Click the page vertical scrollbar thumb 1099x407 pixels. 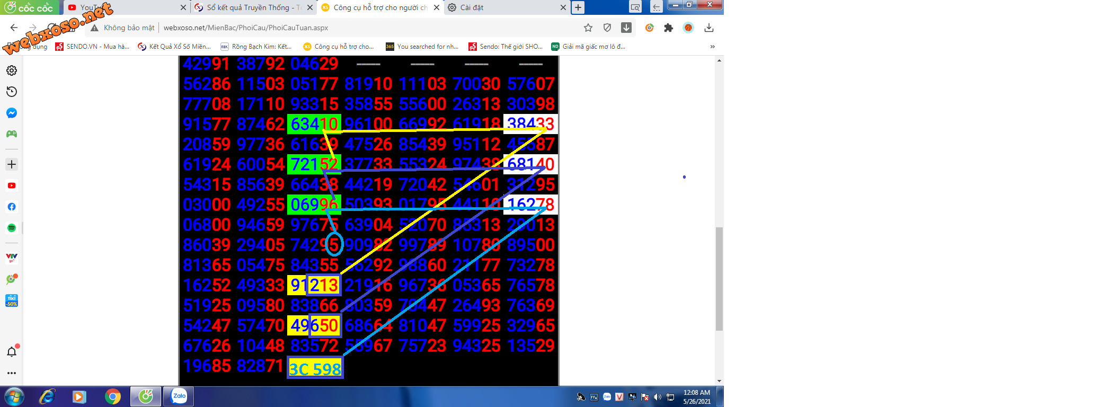click(x=719, y=279)
